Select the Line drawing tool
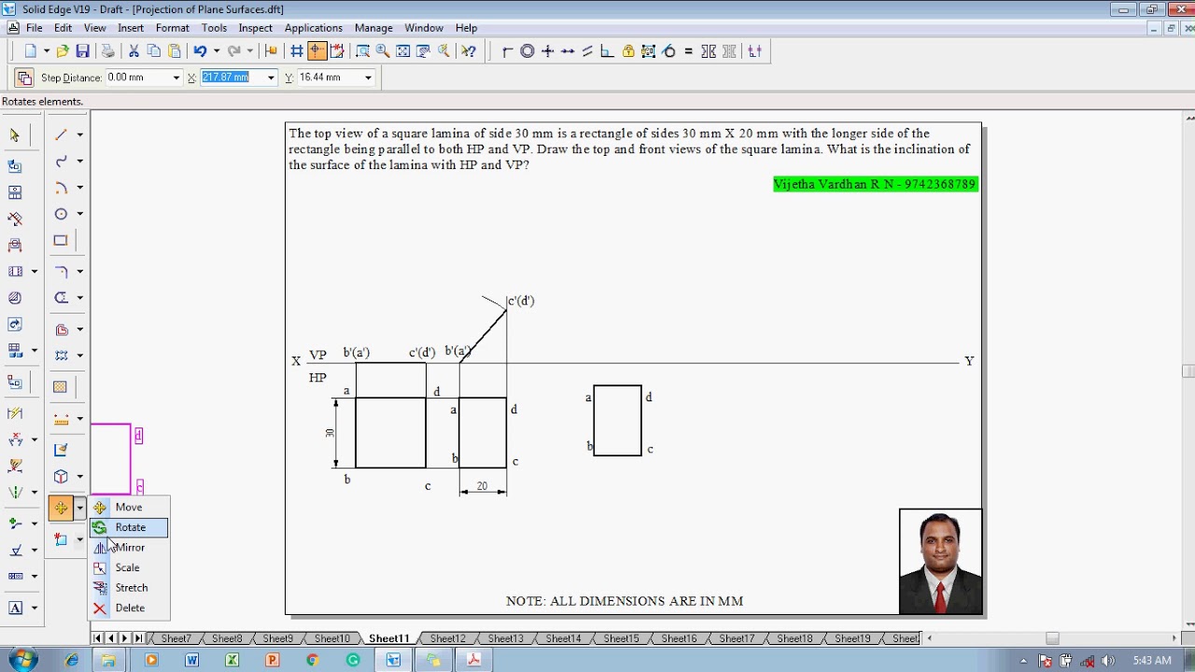 [61, 135]
